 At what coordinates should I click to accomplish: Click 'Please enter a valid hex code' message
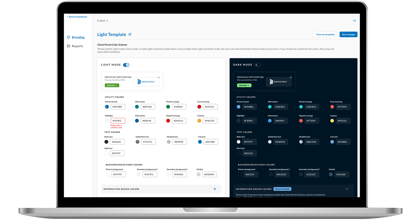click(117, 126)
